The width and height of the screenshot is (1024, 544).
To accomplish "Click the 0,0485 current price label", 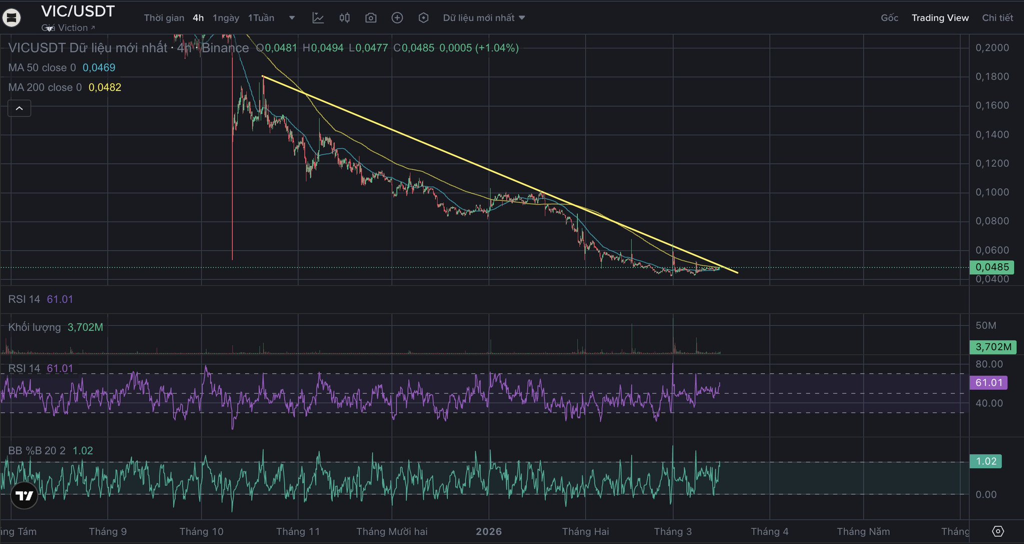I will [x=991, y=267].
